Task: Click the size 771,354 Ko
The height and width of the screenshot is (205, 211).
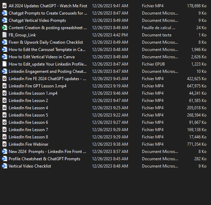Action: tap(197, 144)
